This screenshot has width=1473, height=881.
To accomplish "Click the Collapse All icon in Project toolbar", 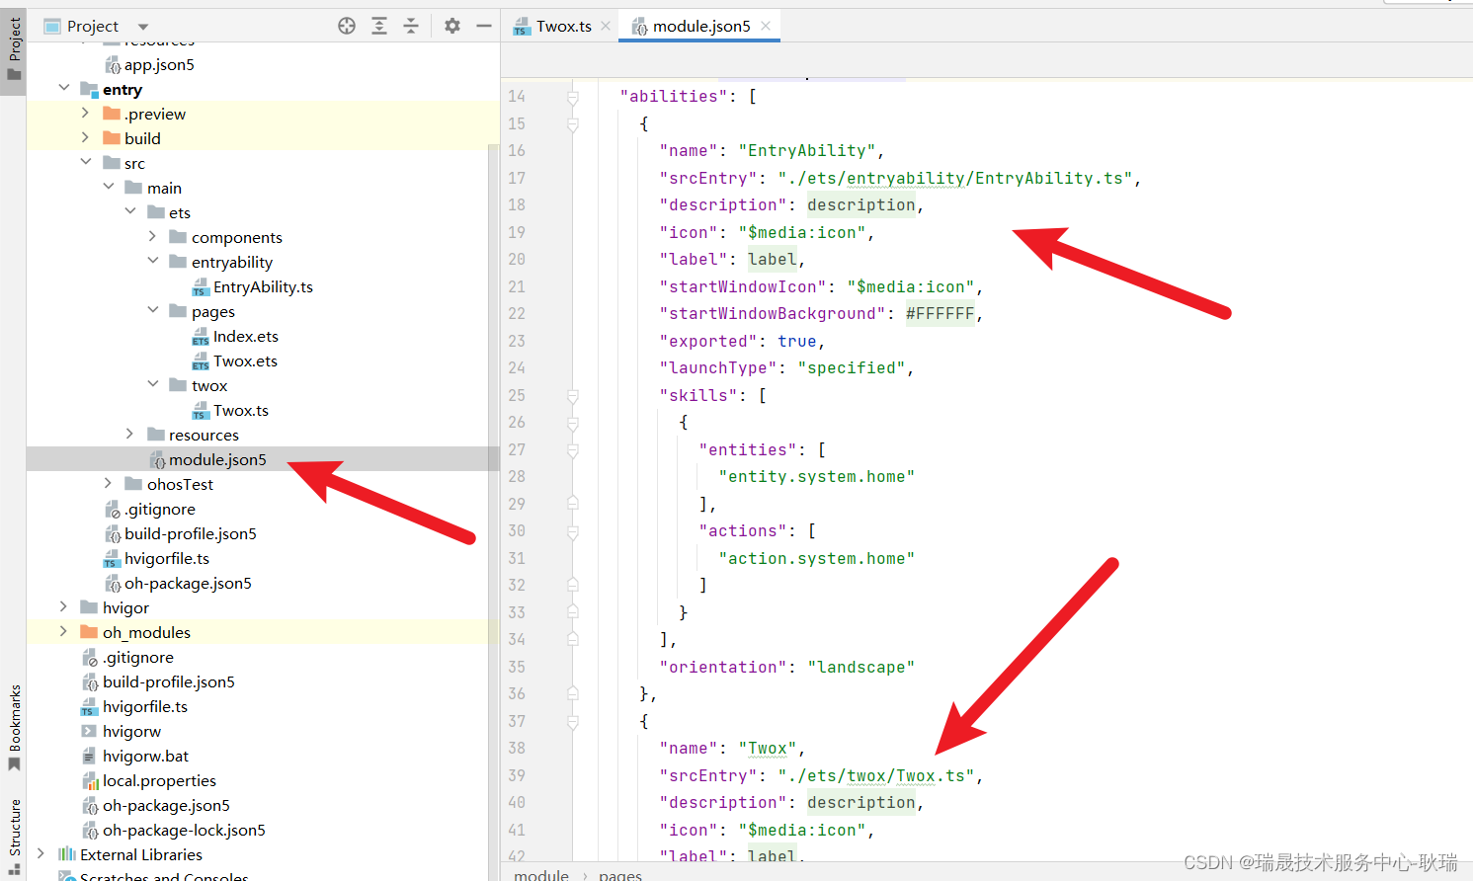I will [x=411, y=26].
